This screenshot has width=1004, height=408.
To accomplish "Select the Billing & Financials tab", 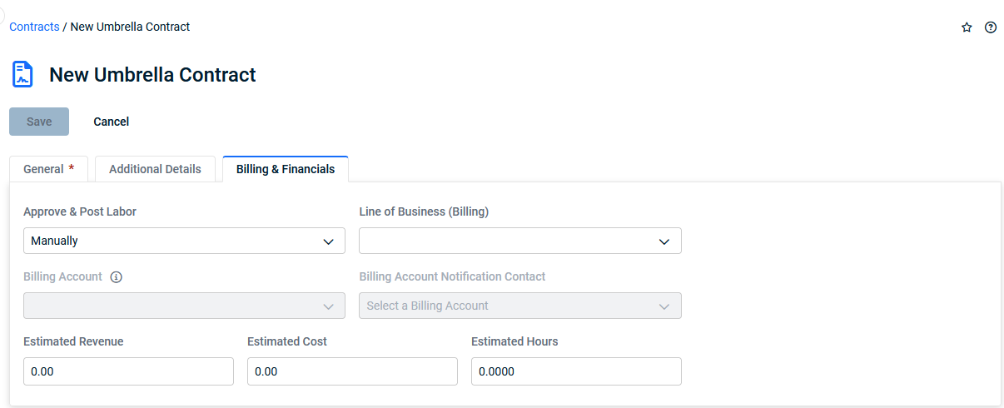I will [x=285, y=169].
